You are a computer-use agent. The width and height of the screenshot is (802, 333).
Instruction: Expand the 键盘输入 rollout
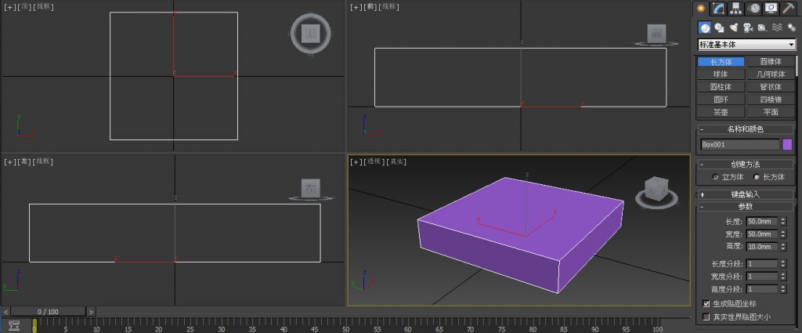point(746,194)
